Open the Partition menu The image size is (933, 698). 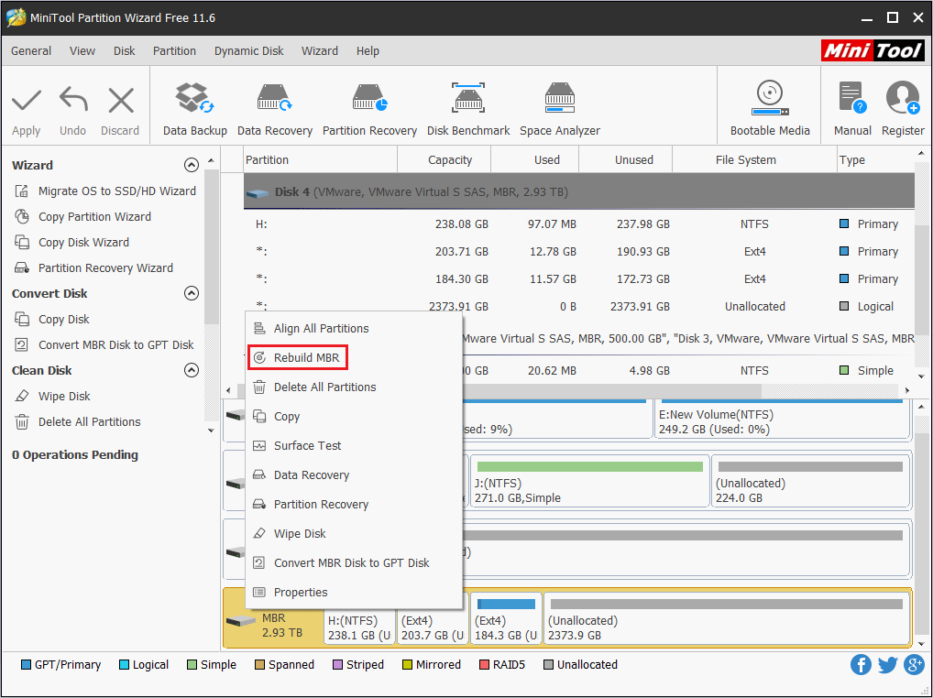point(174,51)
